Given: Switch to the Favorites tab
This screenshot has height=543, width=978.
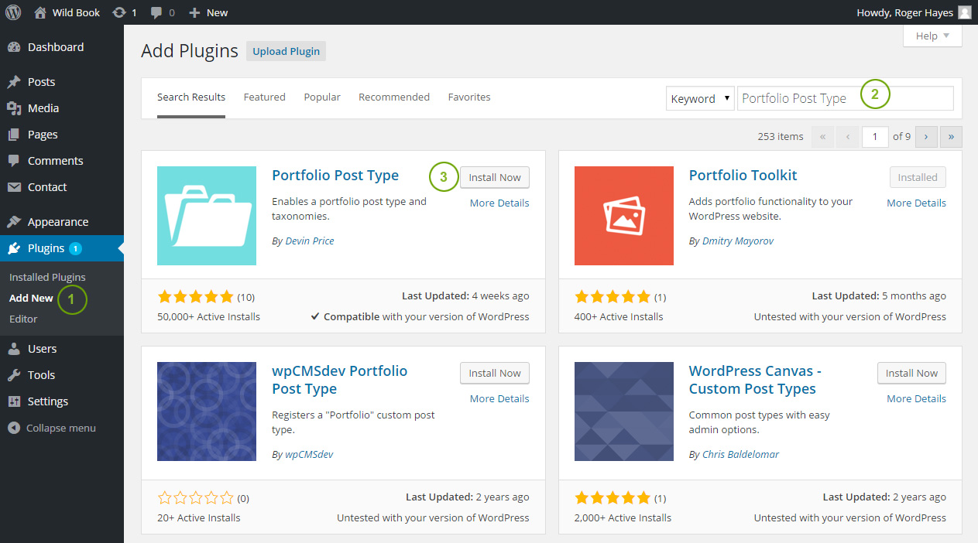Looking at the screenshot, I should (x=469, y=97).
